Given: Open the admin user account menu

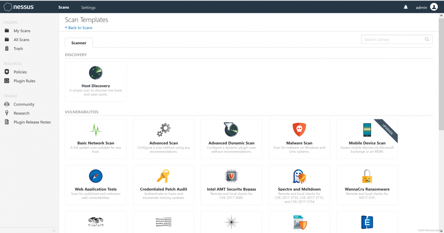Looking at the screenshot, I should point(427,7).
